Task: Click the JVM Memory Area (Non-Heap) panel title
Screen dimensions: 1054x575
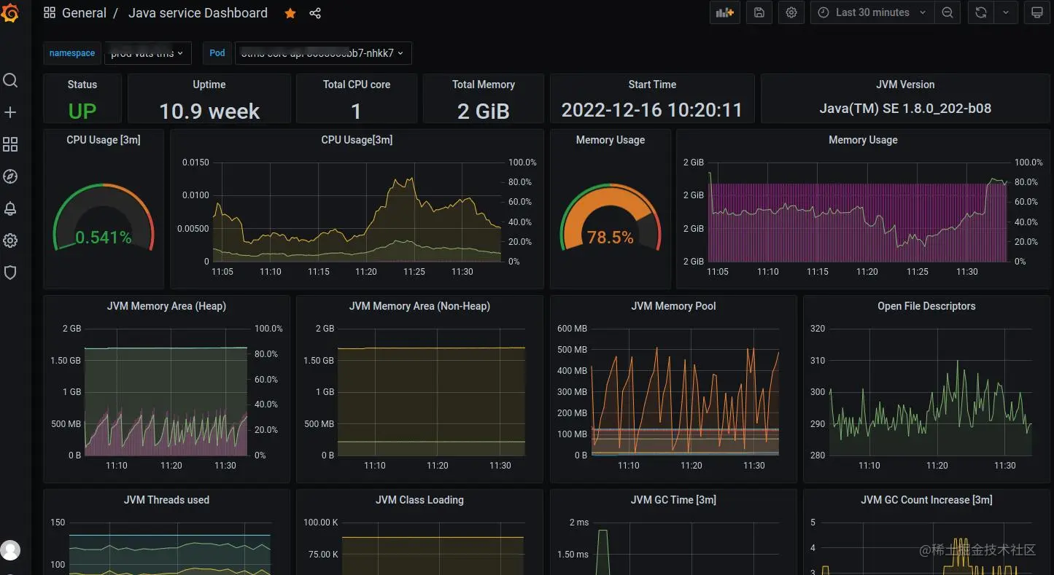Action: (x=419, y=306)
